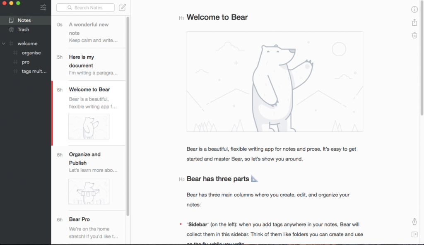The height and width of the screenshot is (245, 424).
Task: Click the Notes icon in sidebar
Action: tap(11, 20)
